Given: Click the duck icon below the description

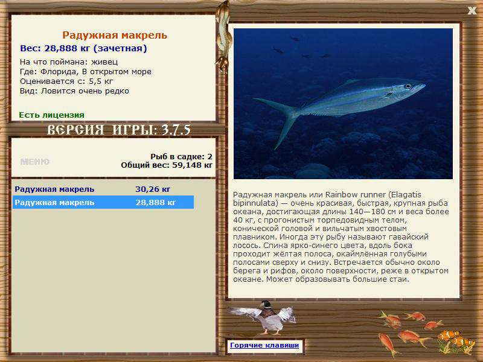Looking at the screenshot, I should (x=264, y=318).
